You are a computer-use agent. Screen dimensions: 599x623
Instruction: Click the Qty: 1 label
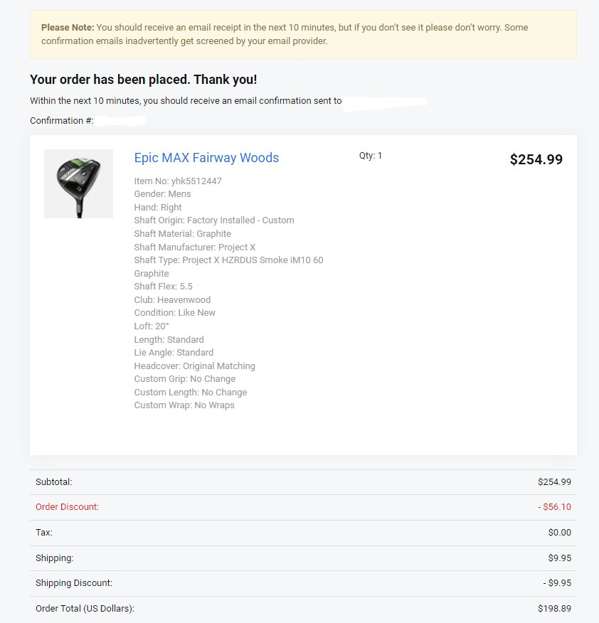tap(371, 156)
